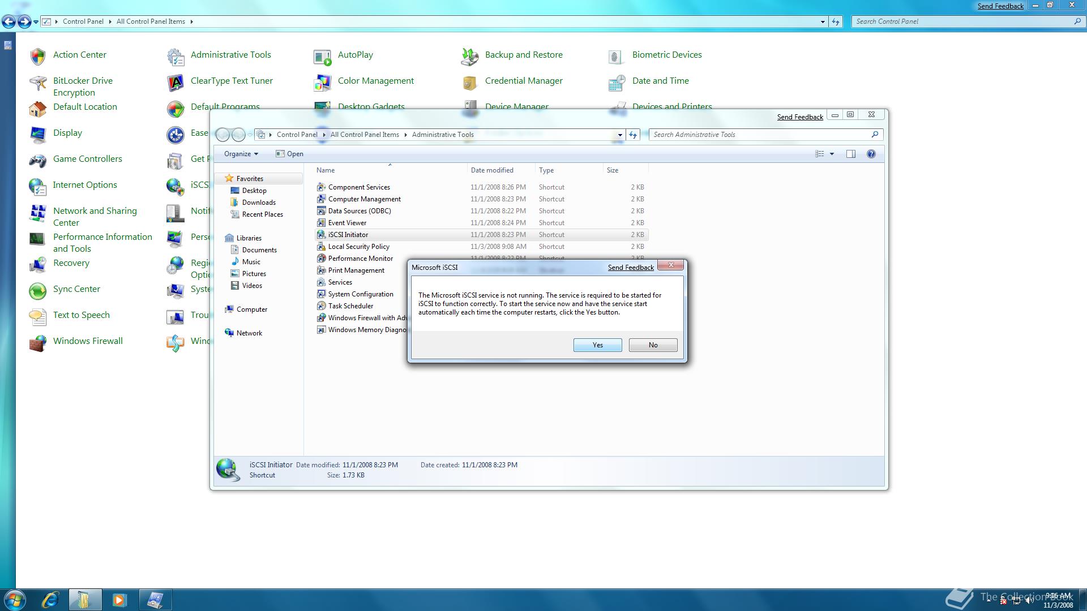Viewport: 1087px width, 611px height.
Task: Open recent pages dropdown in Control Panel window
Action: tap(36, 21)
